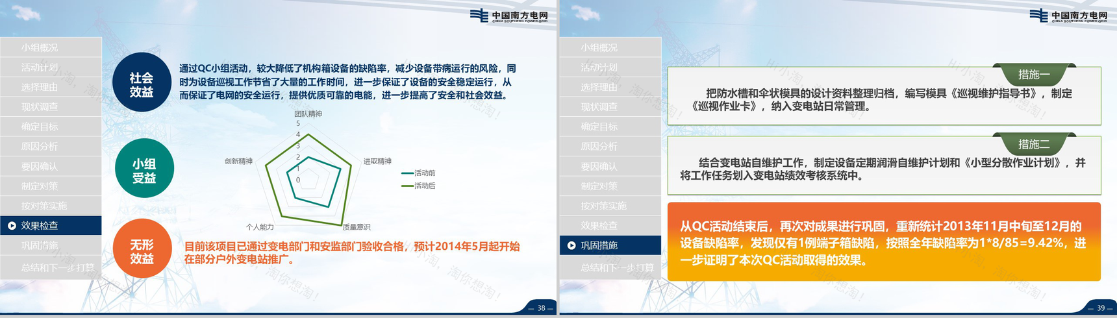
Task: Click the page number 38 badge
Action: point(541,308)
